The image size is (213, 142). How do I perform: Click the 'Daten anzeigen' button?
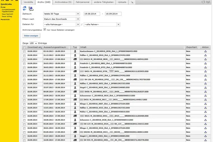click(31, 35)
